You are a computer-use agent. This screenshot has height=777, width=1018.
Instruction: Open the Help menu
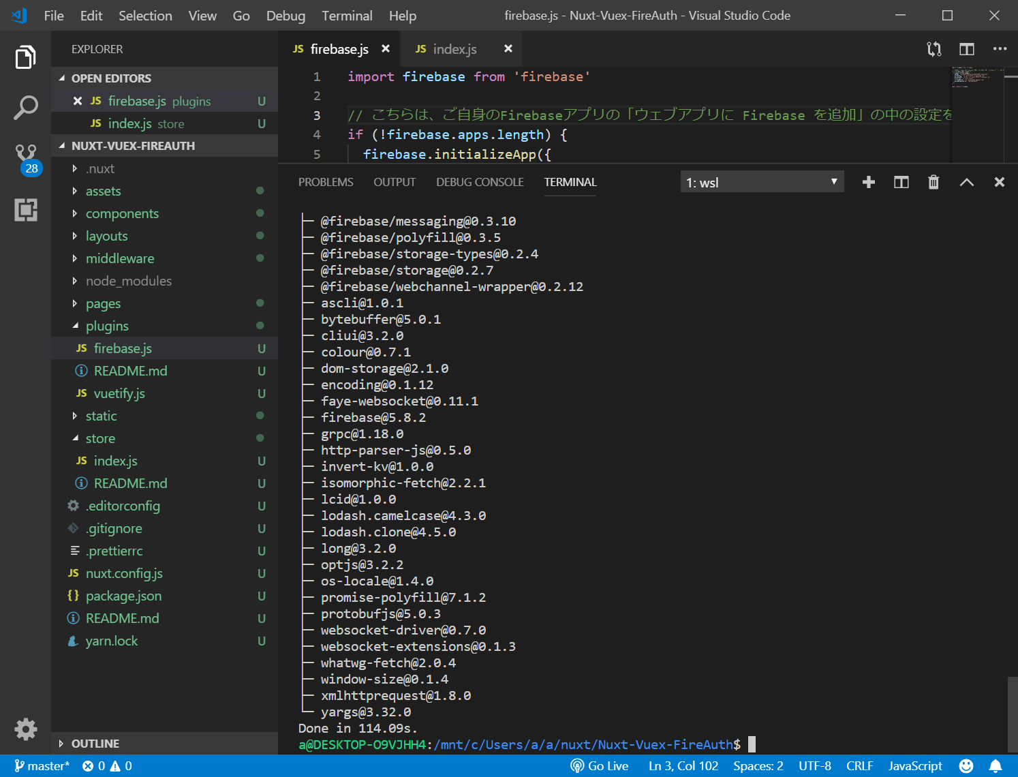[403, 16]
